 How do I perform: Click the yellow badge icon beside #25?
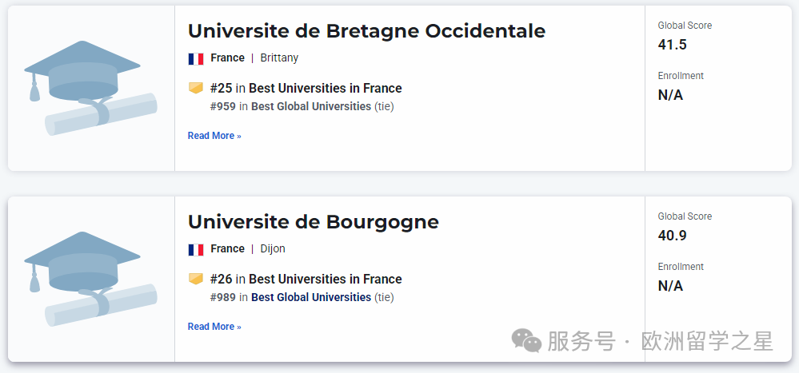click(x=196, y=88)
